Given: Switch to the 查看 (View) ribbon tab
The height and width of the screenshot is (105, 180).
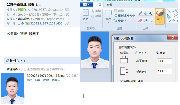Looking at the screenshot, I should [109, 5].
